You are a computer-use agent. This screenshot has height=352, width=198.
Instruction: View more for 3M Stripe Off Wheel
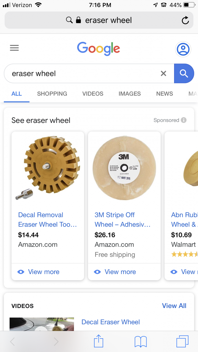click(120, 272)
